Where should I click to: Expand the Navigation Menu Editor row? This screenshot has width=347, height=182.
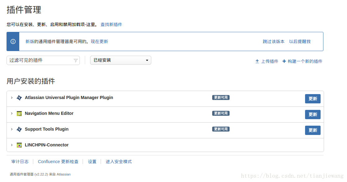point(12,113)
